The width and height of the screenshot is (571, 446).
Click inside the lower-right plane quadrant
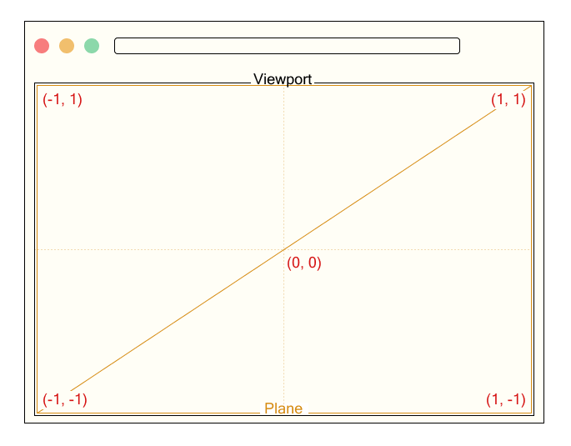[407, 331]
